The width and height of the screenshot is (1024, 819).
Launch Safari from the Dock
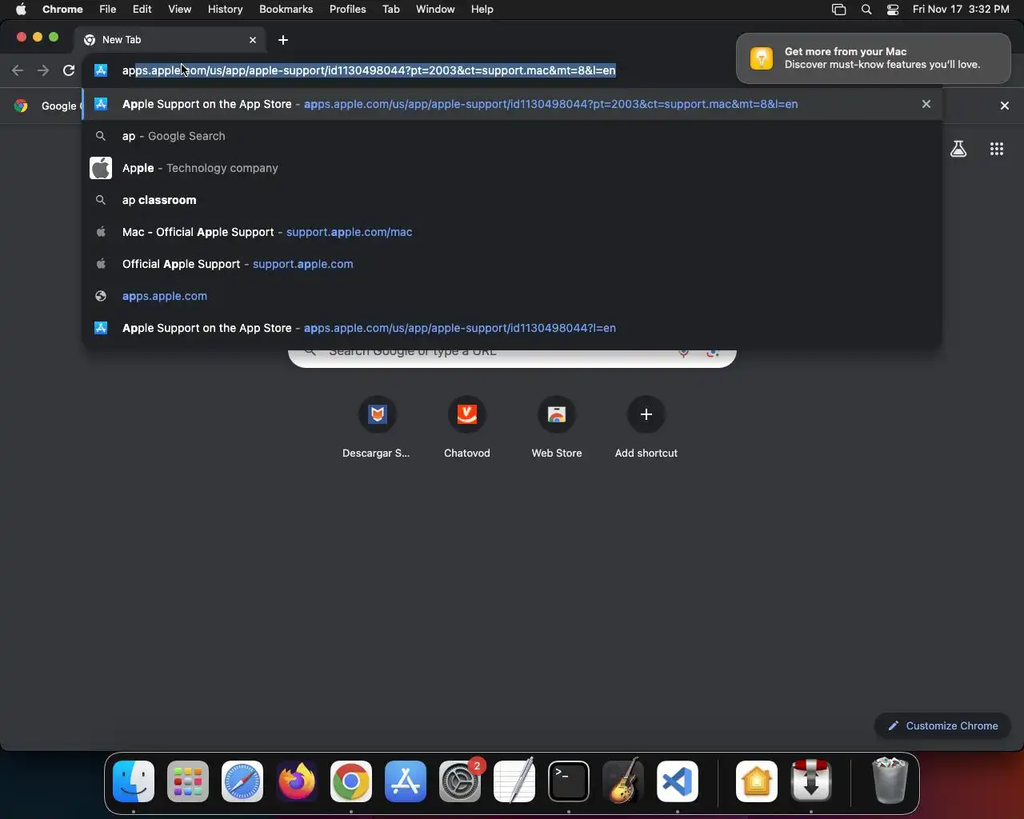click(x=242, y=781)
